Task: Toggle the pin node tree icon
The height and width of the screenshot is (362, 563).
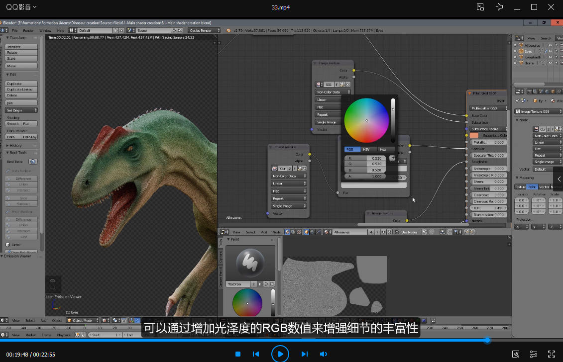Action: click(x=424, y=232)
